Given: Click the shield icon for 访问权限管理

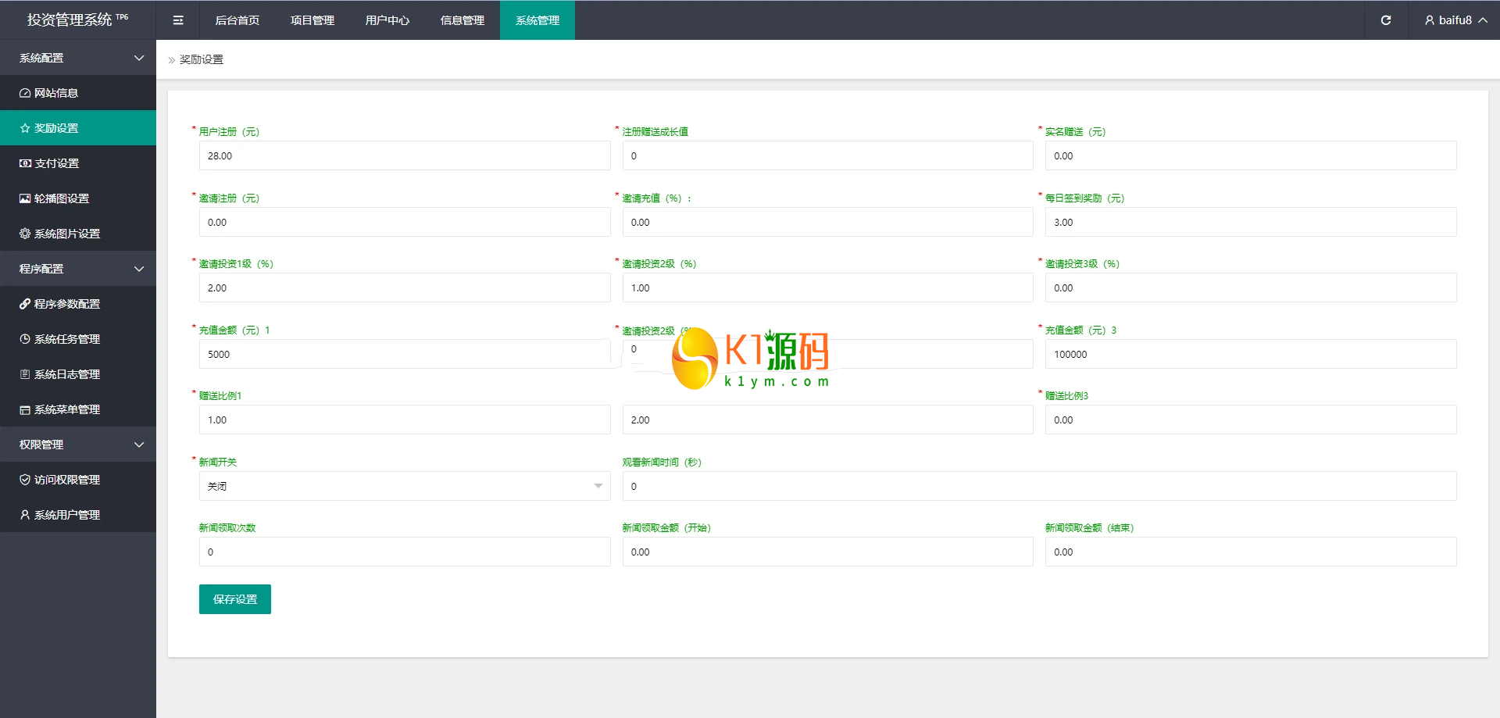Looking at the screenshot, I should pos(25,480).
